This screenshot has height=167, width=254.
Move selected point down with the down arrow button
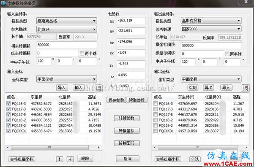70,159
